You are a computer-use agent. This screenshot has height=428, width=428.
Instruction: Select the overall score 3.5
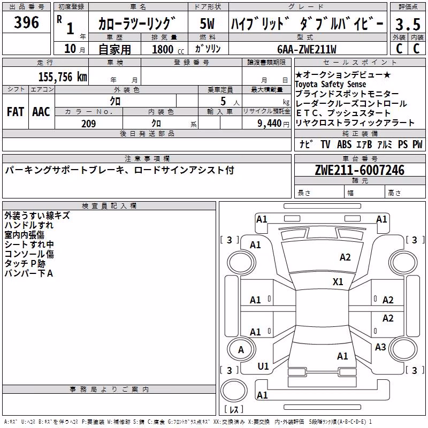coord(408,24)
